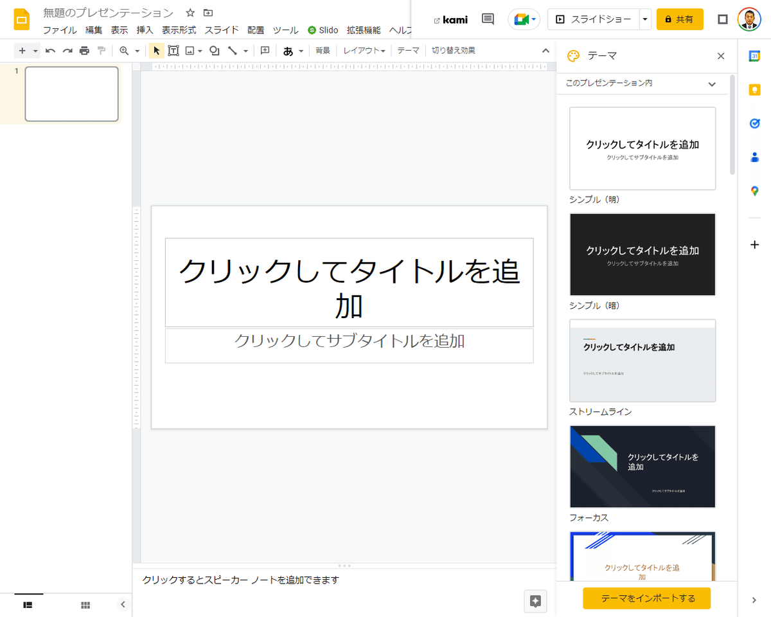Click the 背景 background button

point(323,51)
